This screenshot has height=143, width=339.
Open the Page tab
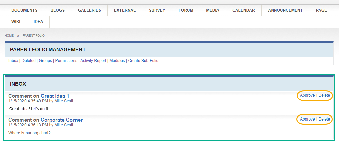321,10
